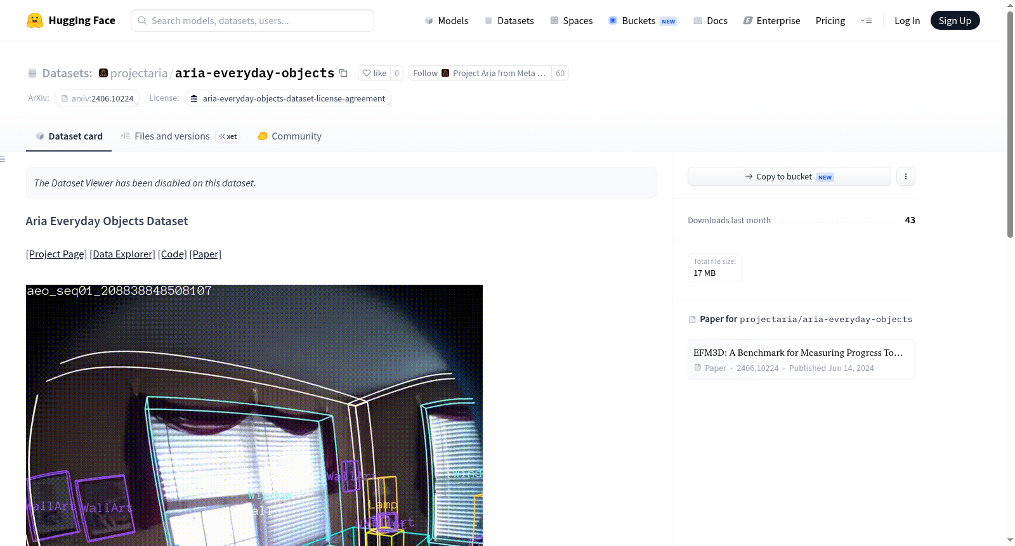
Task: Like this dataset with the heart button
Action: click(374, 73)
